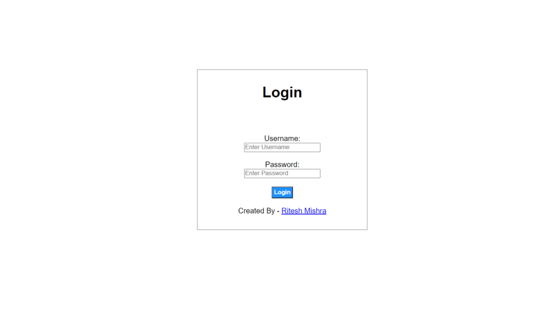Open the Ritesh Mishra link

(x=304, y=211)
